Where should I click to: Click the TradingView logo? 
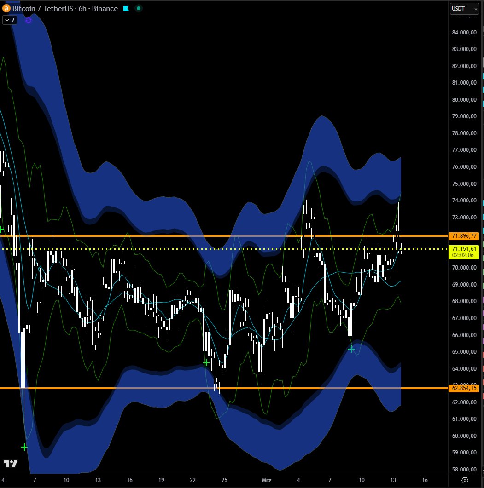click(10, 464)
